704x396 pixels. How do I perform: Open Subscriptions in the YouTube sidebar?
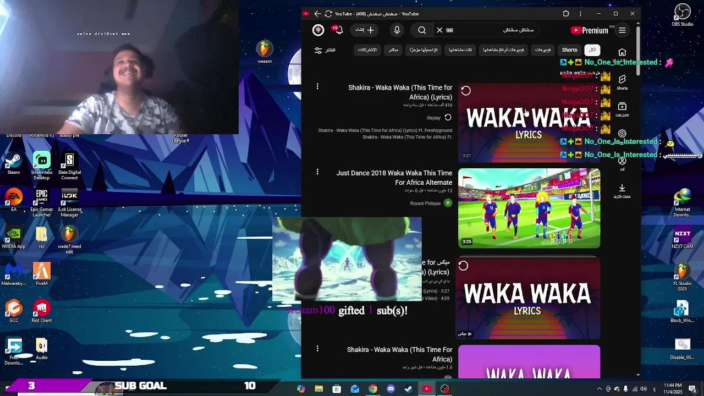pyautogui.click(x=622, y=109)
